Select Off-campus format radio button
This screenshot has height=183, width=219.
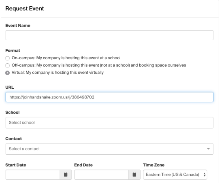coord(7,66)
